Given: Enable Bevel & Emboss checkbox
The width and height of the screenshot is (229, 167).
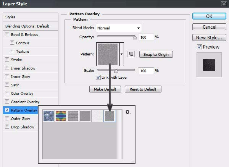Looking at the screenshot, I should pyautogui.click(x=7, y=34).
